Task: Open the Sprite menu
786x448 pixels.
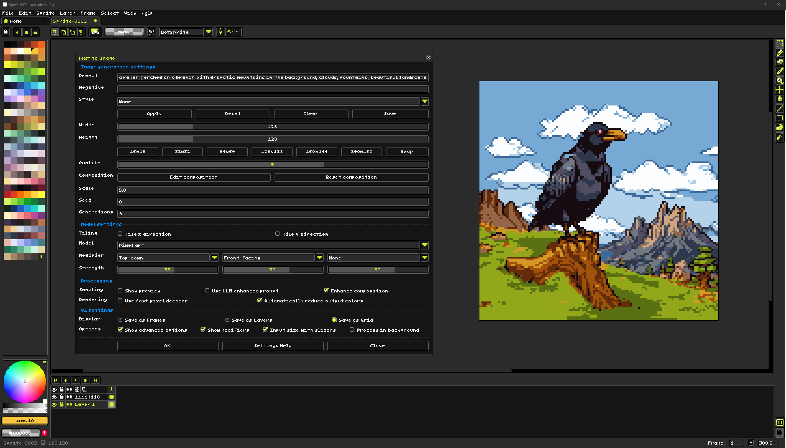Action: pos(45,13)
